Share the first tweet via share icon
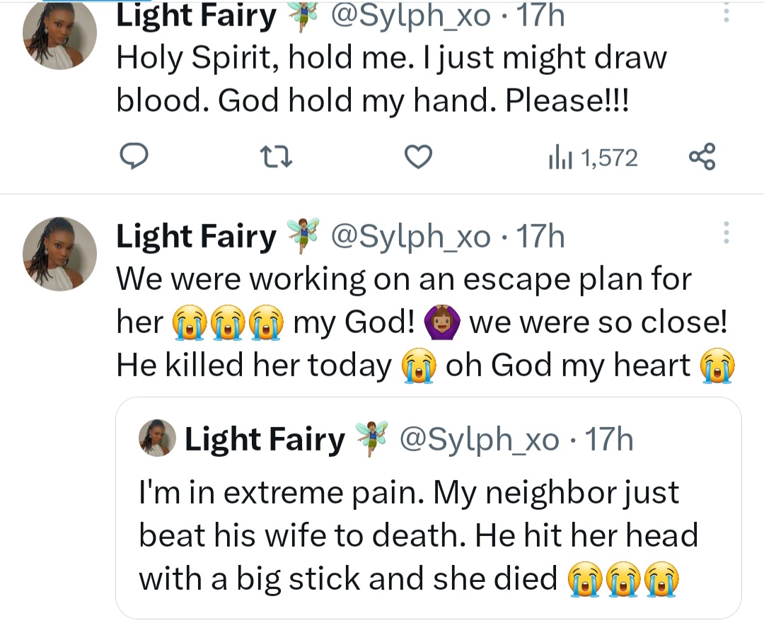The width and height of the screenshot is (764, 623). (702, 157)
